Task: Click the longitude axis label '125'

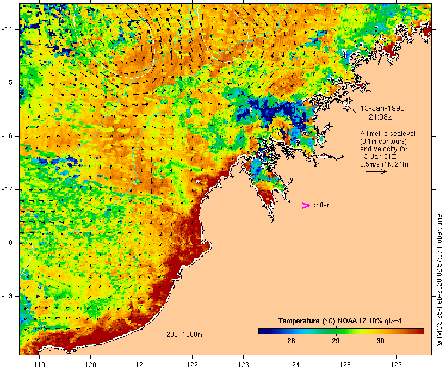Action: 345,365
